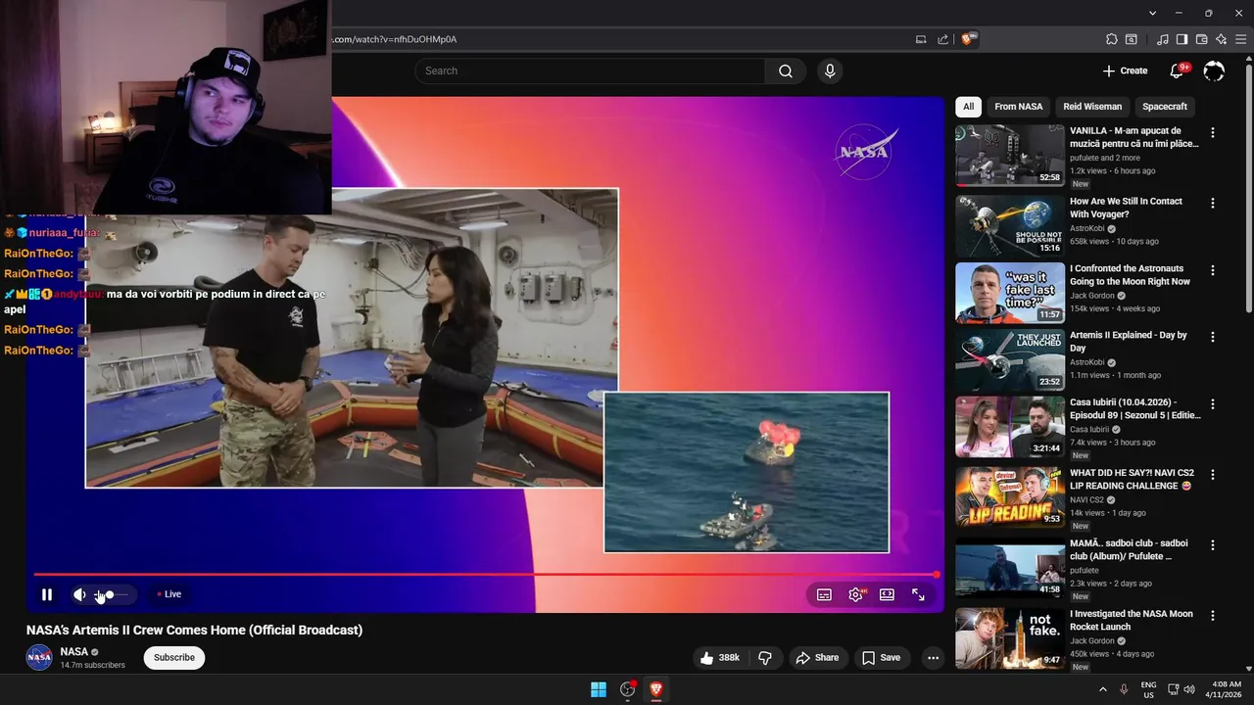This screenshot has width=1254, height=705.
Task: Open 'Artemis II Explained - Day by Day'
Action: [1128, 342]
